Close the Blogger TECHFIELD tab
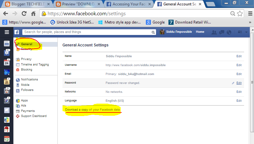This screenshot has width=254, height=144. click(x=48, y=4)
